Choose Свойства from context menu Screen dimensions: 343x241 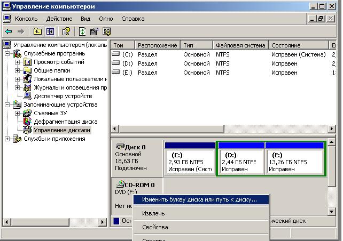(x=201, y=227)
